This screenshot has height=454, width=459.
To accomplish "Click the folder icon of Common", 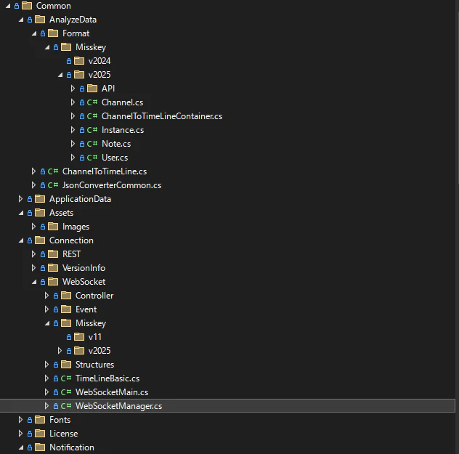I will [x=27, y=6].
